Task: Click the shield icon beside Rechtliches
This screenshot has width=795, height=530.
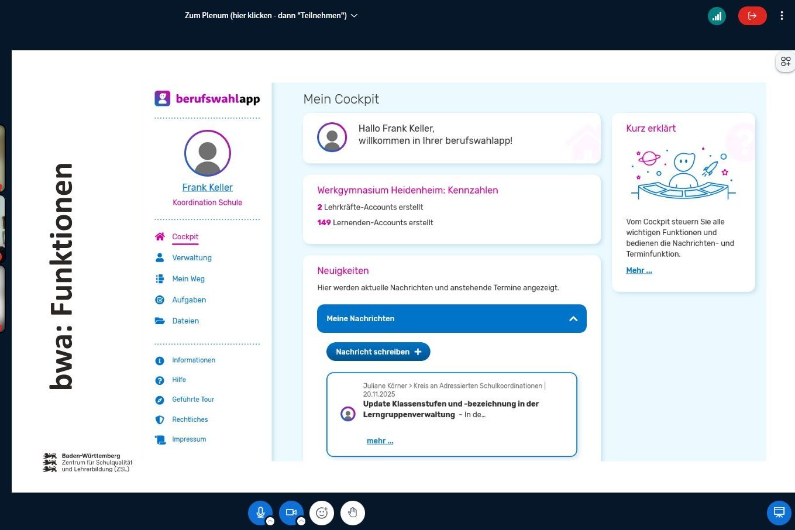Action: click(x=160, y=420)
